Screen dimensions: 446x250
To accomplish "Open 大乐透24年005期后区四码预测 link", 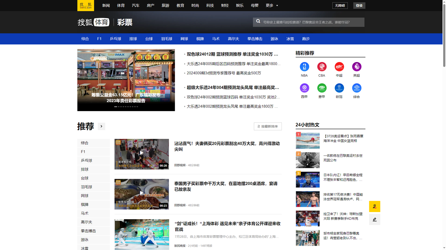I will [x=234, y=64].
